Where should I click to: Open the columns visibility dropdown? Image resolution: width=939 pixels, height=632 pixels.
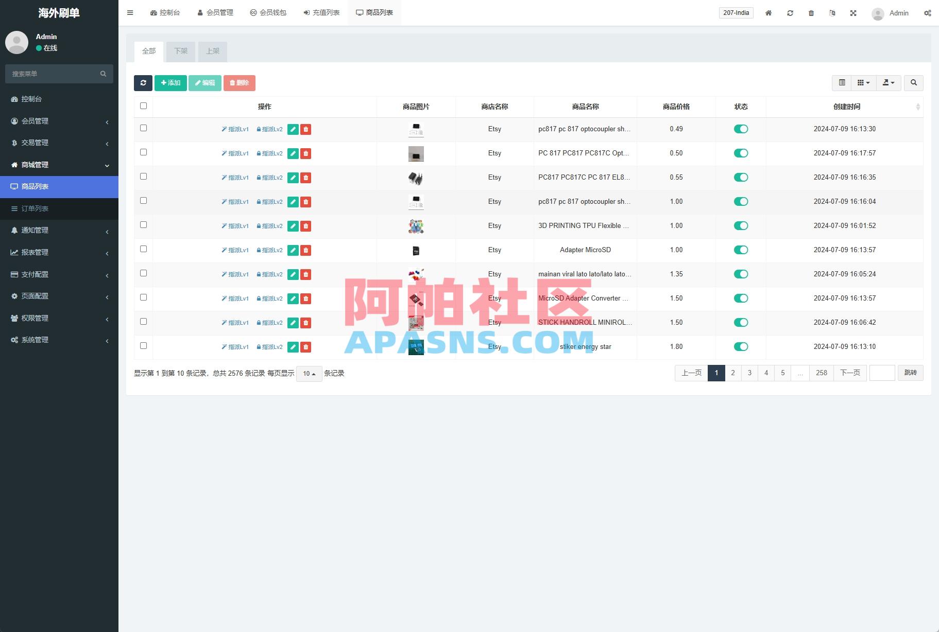(863, 82)
